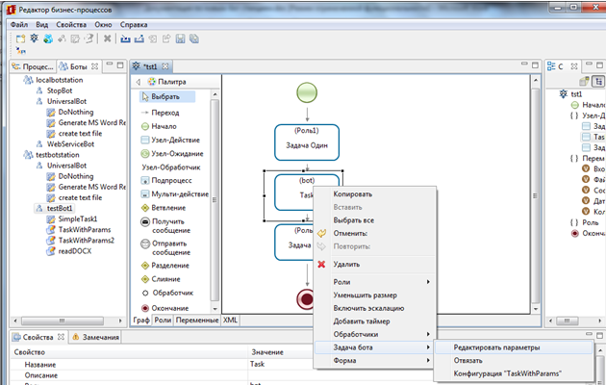606x385 pixels.
Task: Click the first outline panel toolbar icon
Action: click(x=584, y=81)
